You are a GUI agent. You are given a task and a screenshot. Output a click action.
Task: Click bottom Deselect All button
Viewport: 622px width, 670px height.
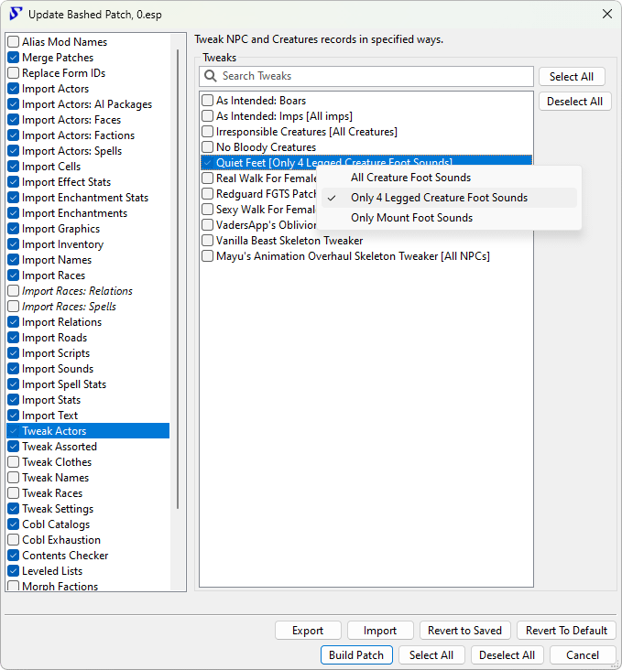507,655
